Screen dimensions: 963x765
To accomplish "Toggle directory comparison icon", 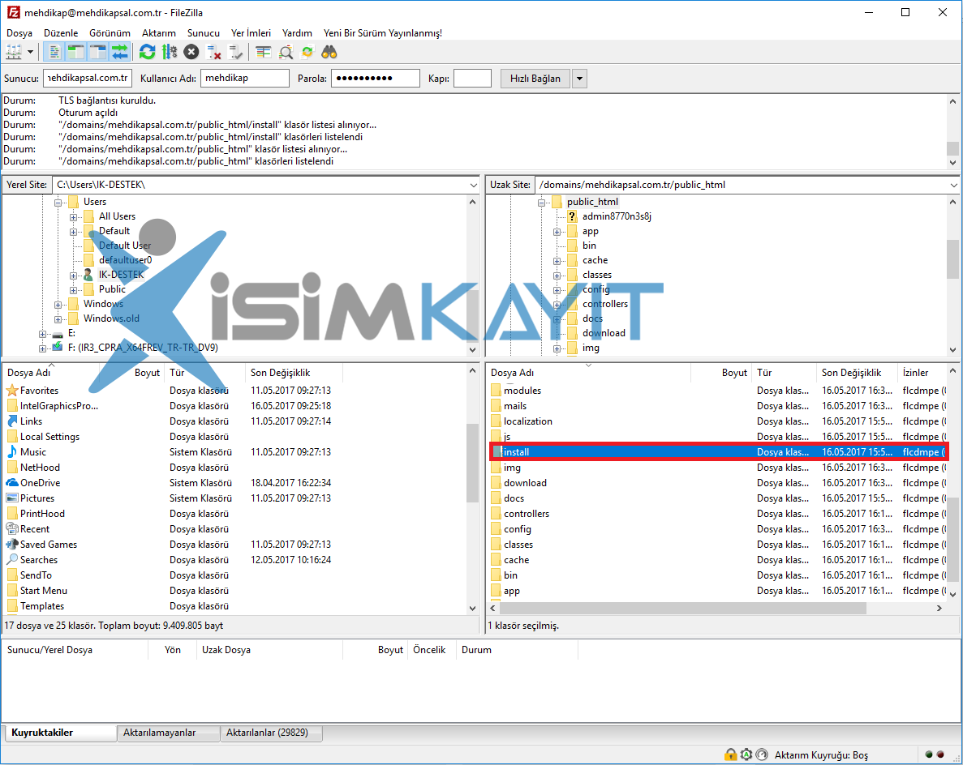I will click(x=286, y=52).
